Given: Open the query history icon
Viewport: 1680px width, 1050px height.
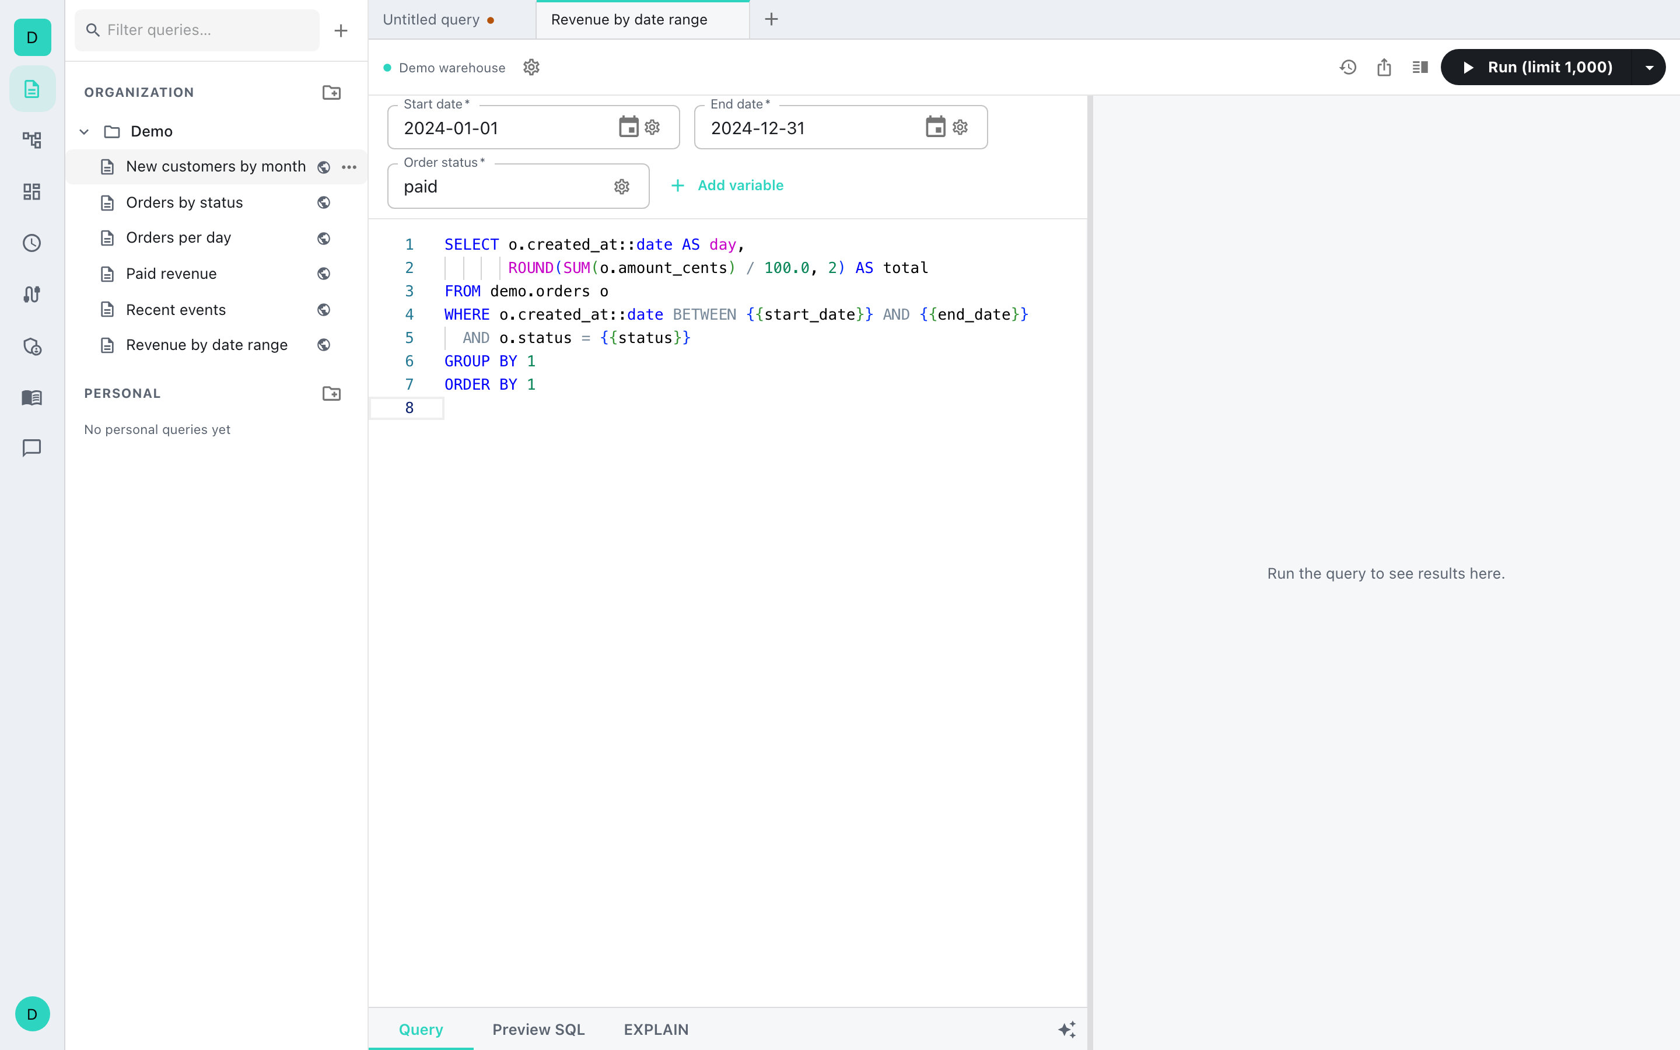Looking at the screenshot, I should pyautogui.click(x=1348, y=67).
